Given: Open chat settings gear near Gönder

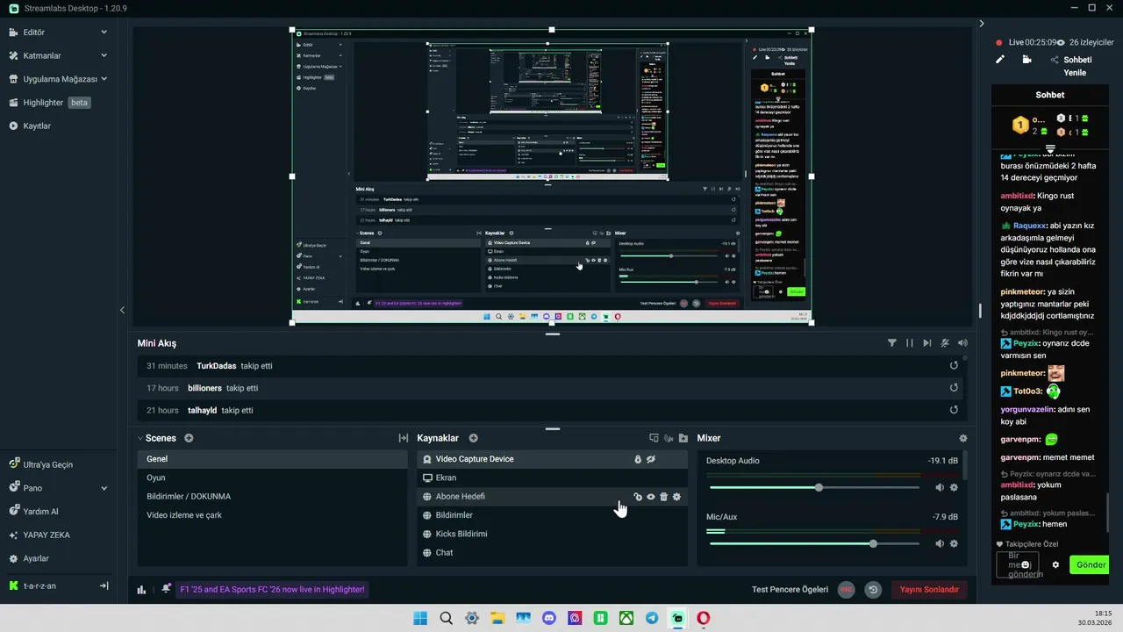Looking at the screenshot, I should (1055, 565).
